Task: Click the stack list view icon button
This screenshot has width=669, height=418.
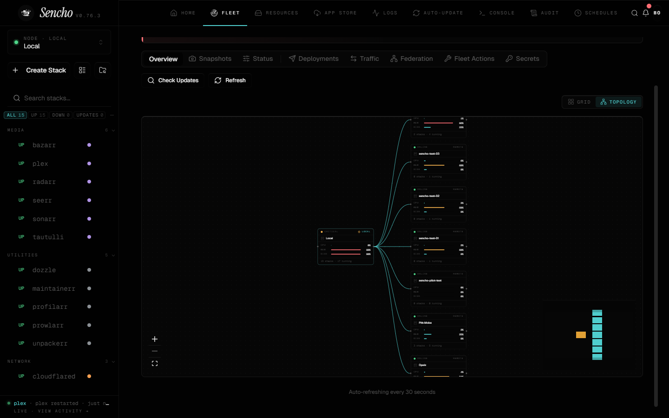Action: pos(82,70)
